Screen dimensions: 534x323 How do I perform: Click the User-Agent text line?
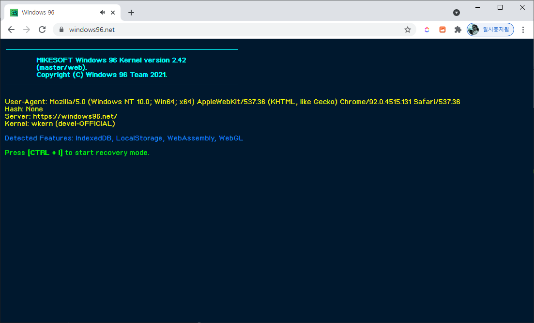(x=232, y=102)
